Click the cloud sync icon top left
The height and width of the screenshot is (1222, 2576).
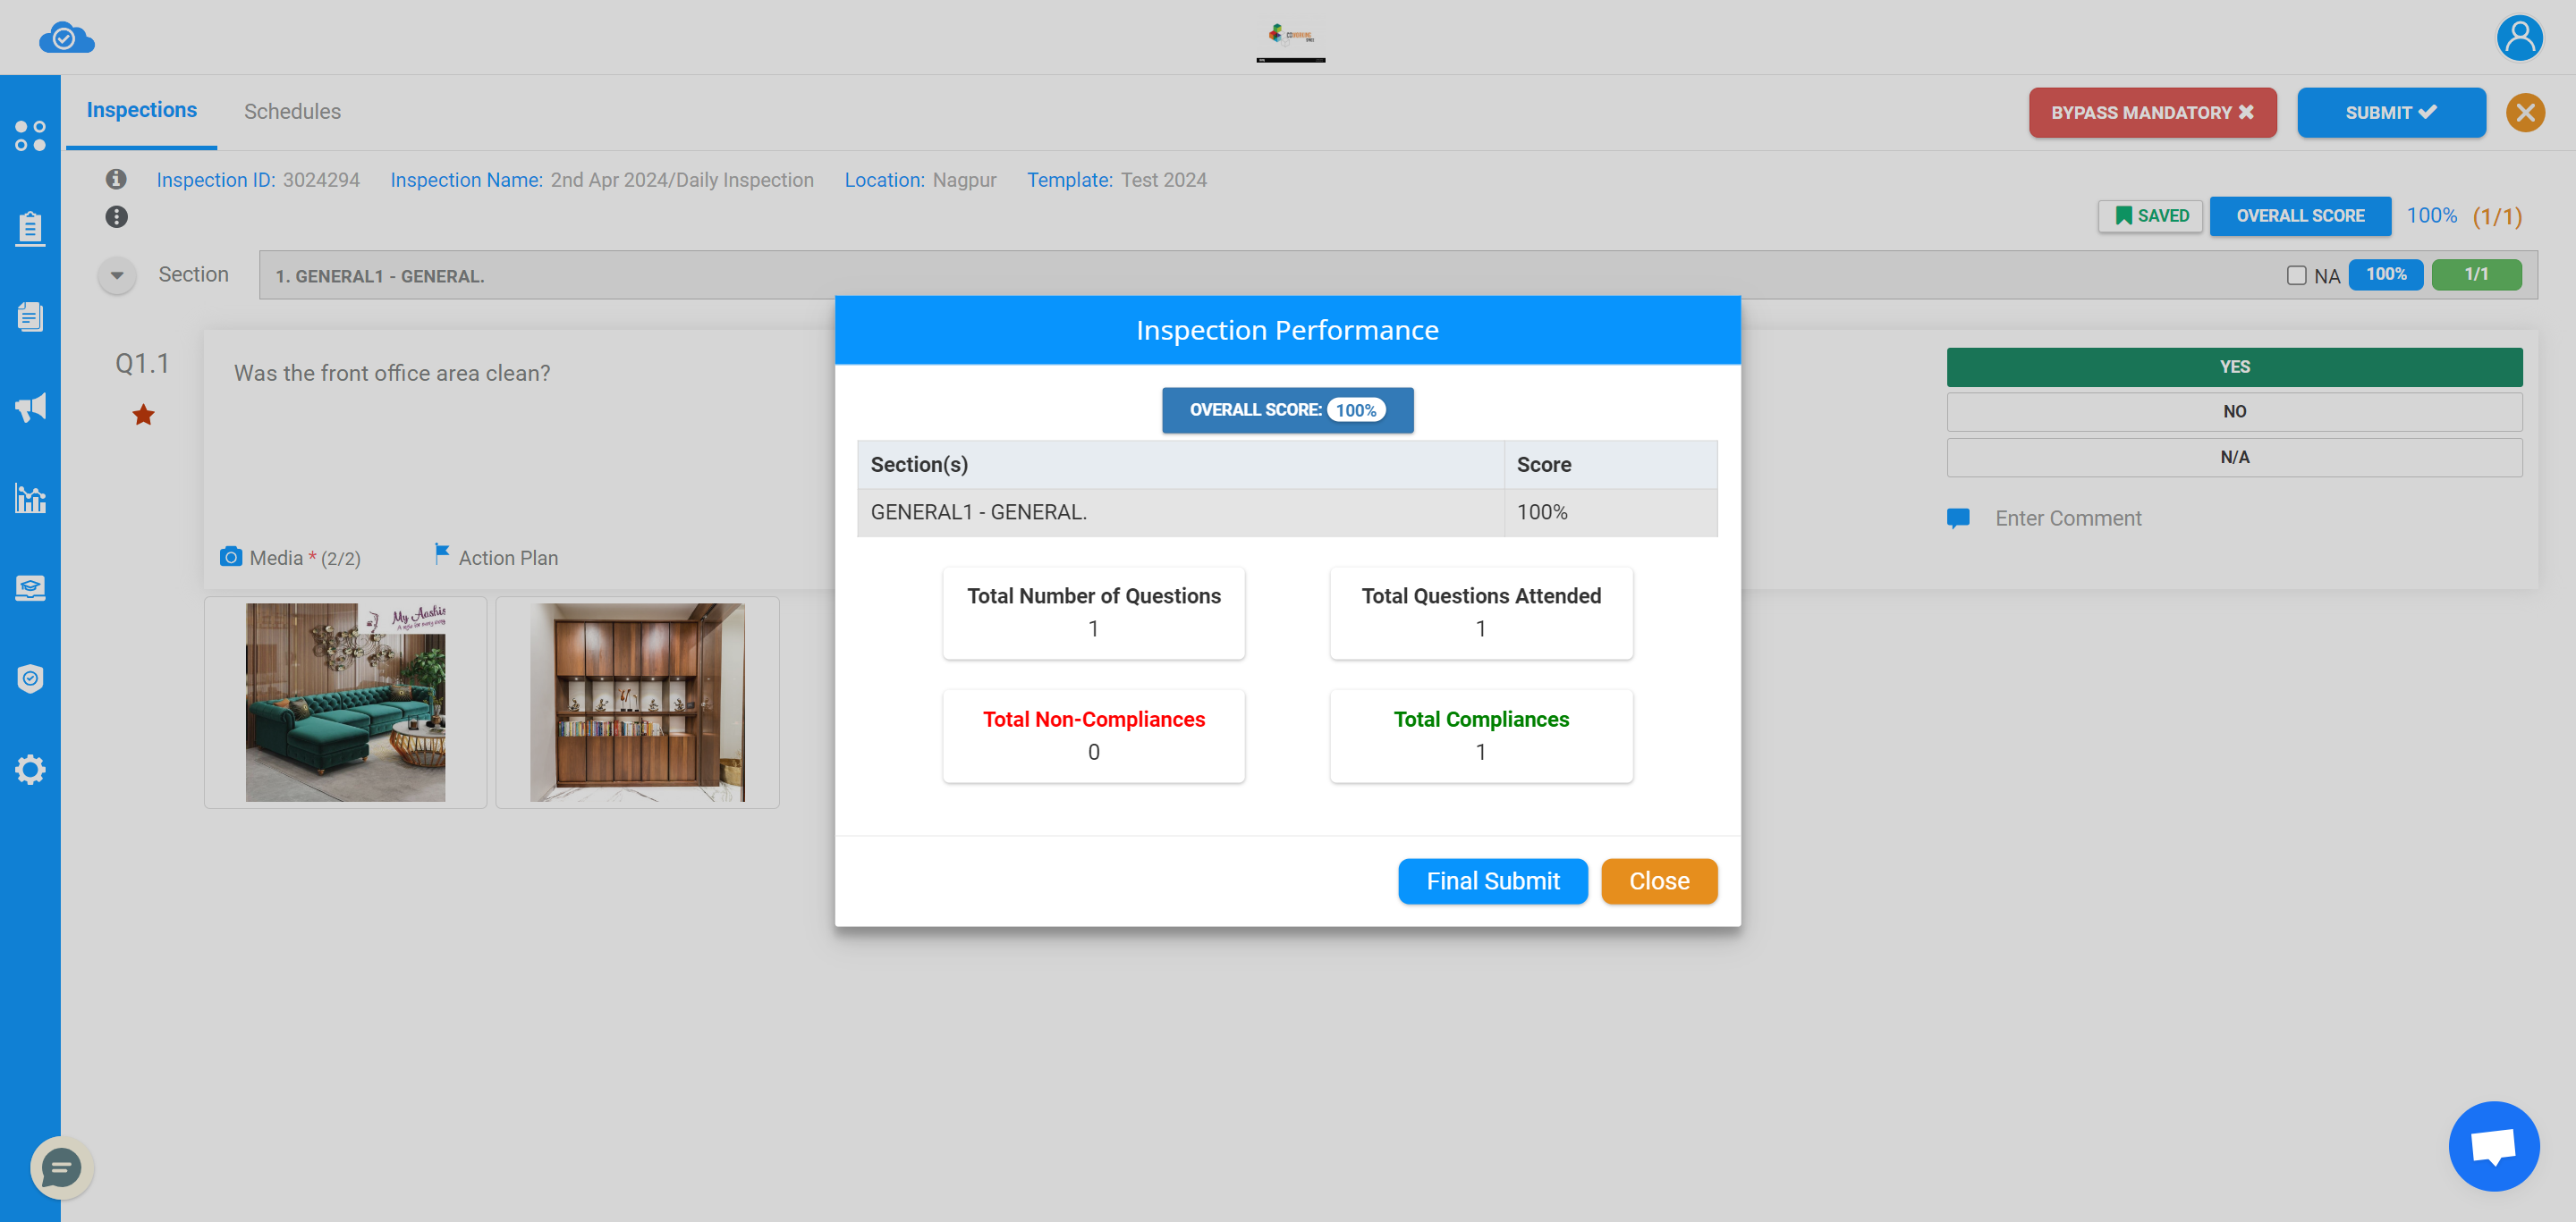click(x=65, y=36)
